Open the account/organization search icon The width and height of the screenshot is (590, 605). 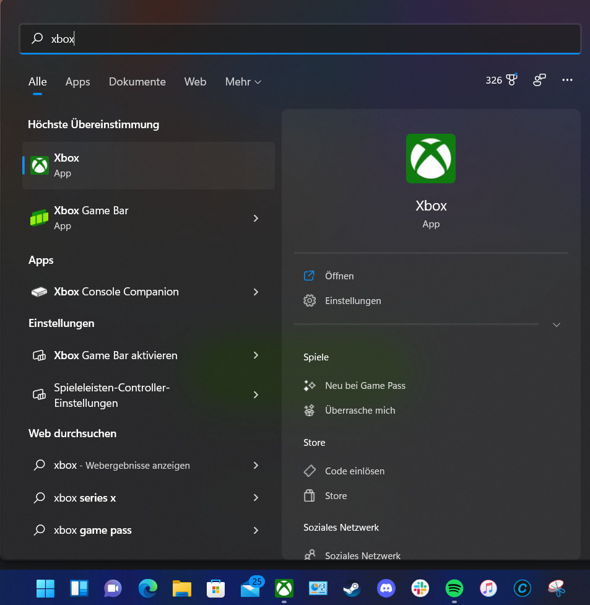pyautogui.click(x=539, y=80)
